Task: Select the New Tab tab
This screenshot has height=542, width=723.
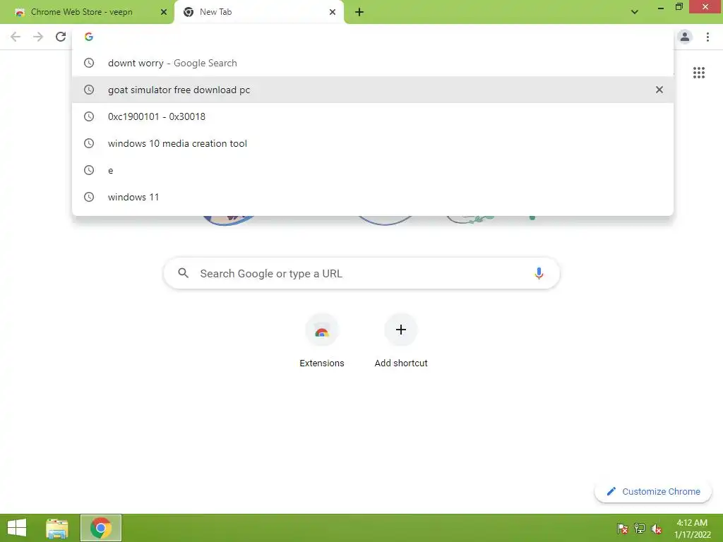Action: 258,12
